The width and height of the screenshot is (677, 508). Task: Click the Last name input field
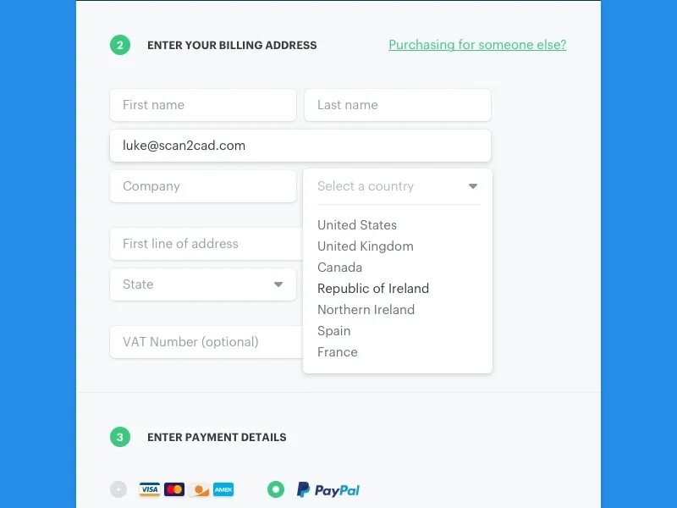point(398,105)
